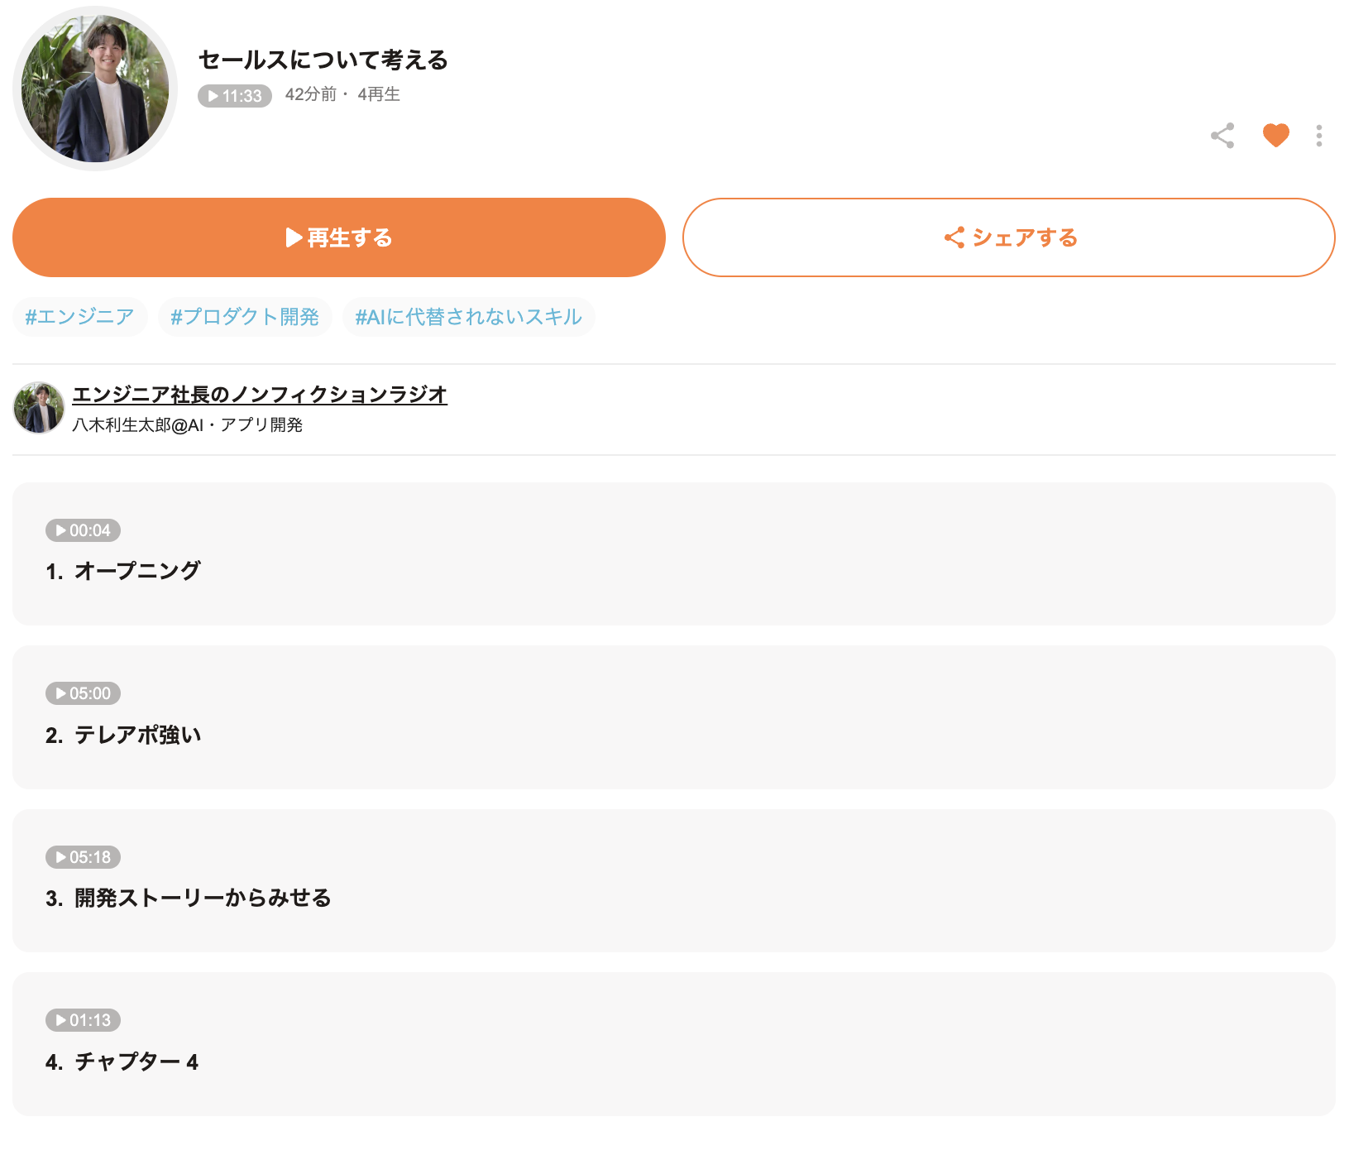Jump to the 00:04 chapter timestamp
This screenshot has height=1155, width=1349.
[x=83, y=530]
